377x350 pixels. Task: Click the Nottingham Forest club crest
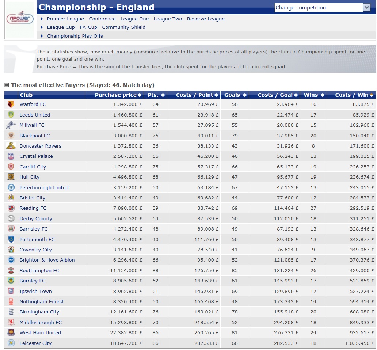(x=11, y=302)
